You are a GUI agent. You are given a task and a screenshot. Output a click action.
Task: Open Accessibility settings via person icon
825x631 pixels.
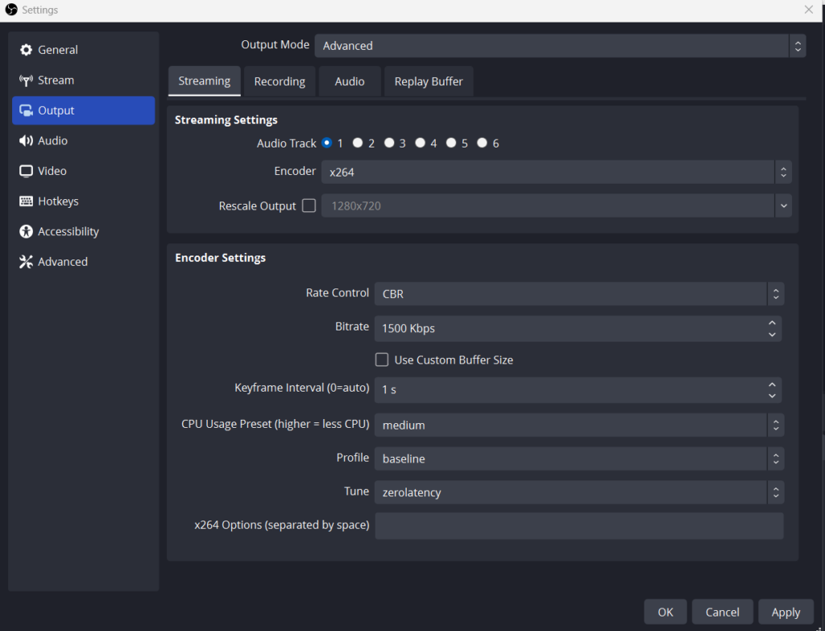tap(26, 231)
